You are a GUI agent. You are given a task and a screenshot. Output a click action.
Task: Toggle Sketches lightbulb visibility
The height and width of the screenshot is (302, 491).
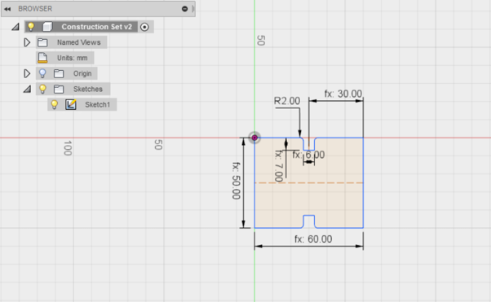[x=42, y=89]
